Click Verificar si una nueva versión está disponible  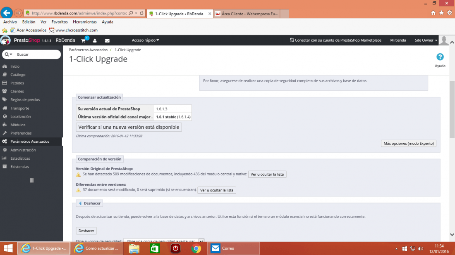point(129,127)
